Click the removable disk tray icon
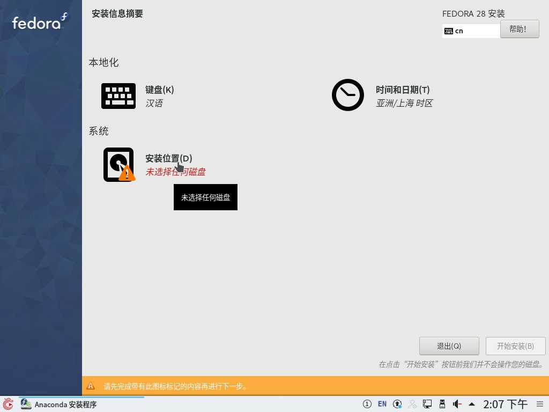The width and height of the screenshot is (549, 412). tap(442, 404)
